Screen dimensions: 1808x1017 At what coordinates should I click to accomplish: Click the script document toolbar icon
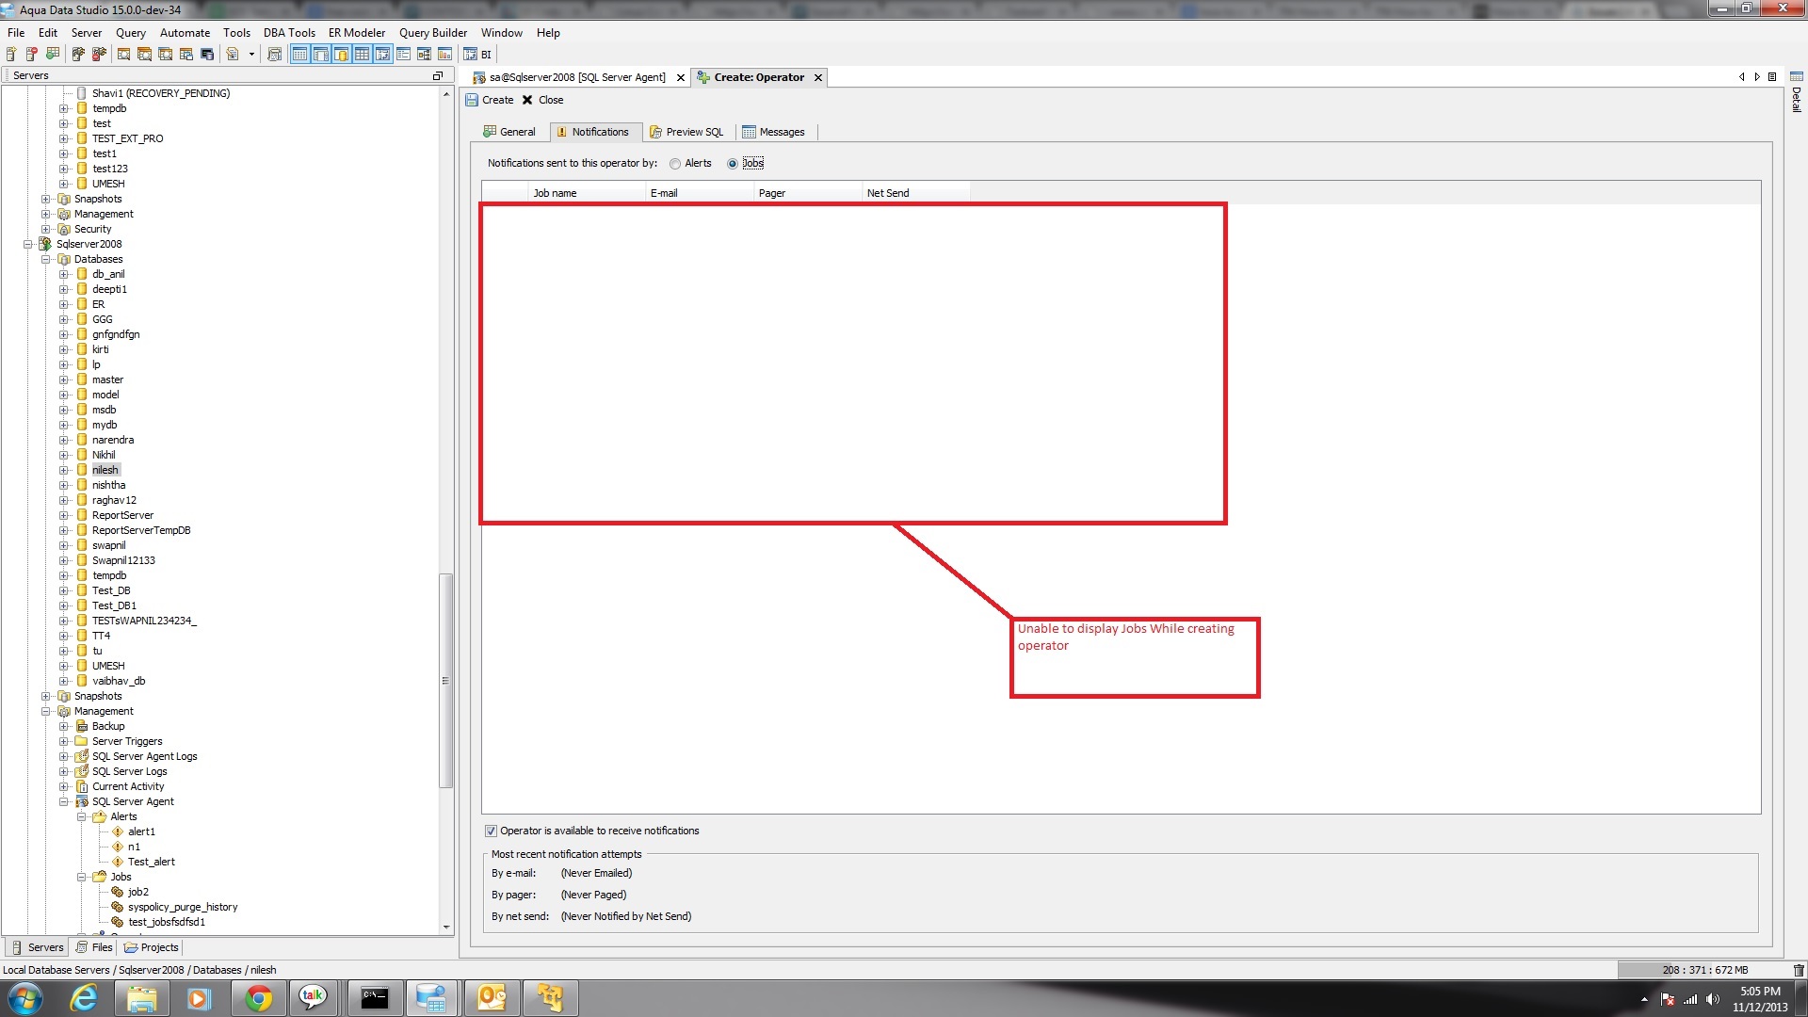click(x=232, y=55)
